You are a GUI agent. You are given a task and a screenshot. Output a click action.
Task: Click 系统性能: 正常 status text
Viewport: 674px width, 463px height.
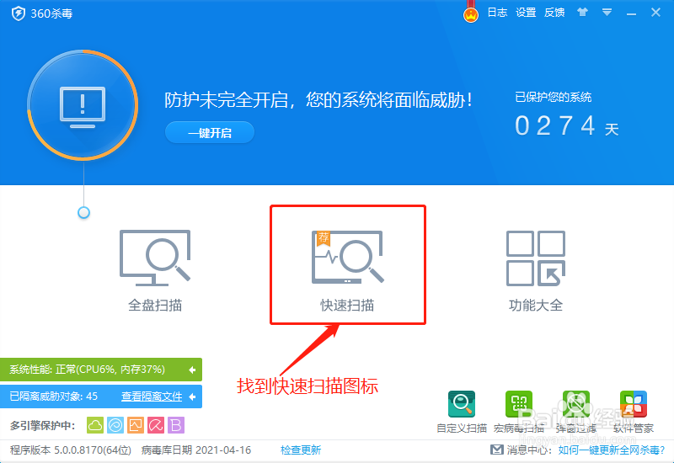(x=88, y=370)
